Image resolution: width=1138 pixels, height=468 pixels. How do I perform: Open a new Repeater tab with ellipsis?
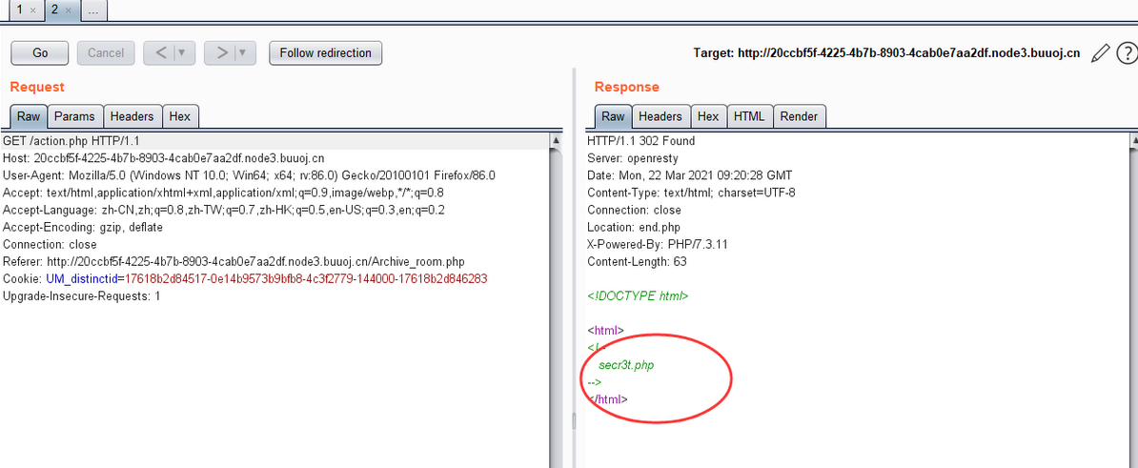point(93,10)
